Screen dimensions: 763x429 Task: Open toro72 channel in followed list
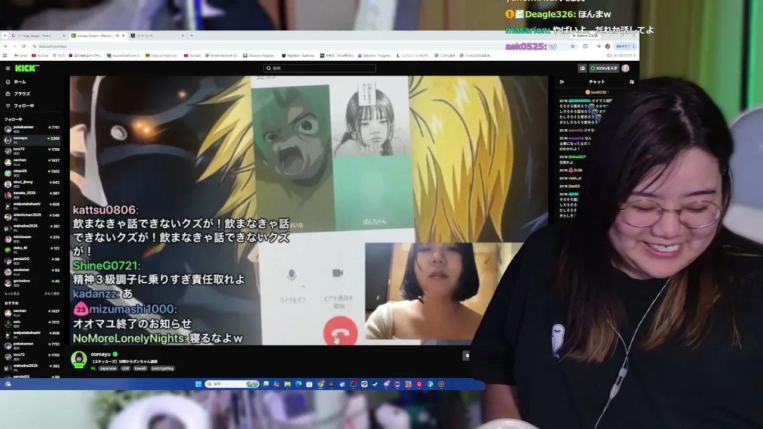point(32,150)
